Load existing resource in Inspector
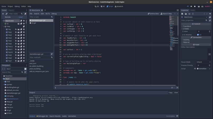The height and width of the screenshot is (119, 213). [186, 14]
